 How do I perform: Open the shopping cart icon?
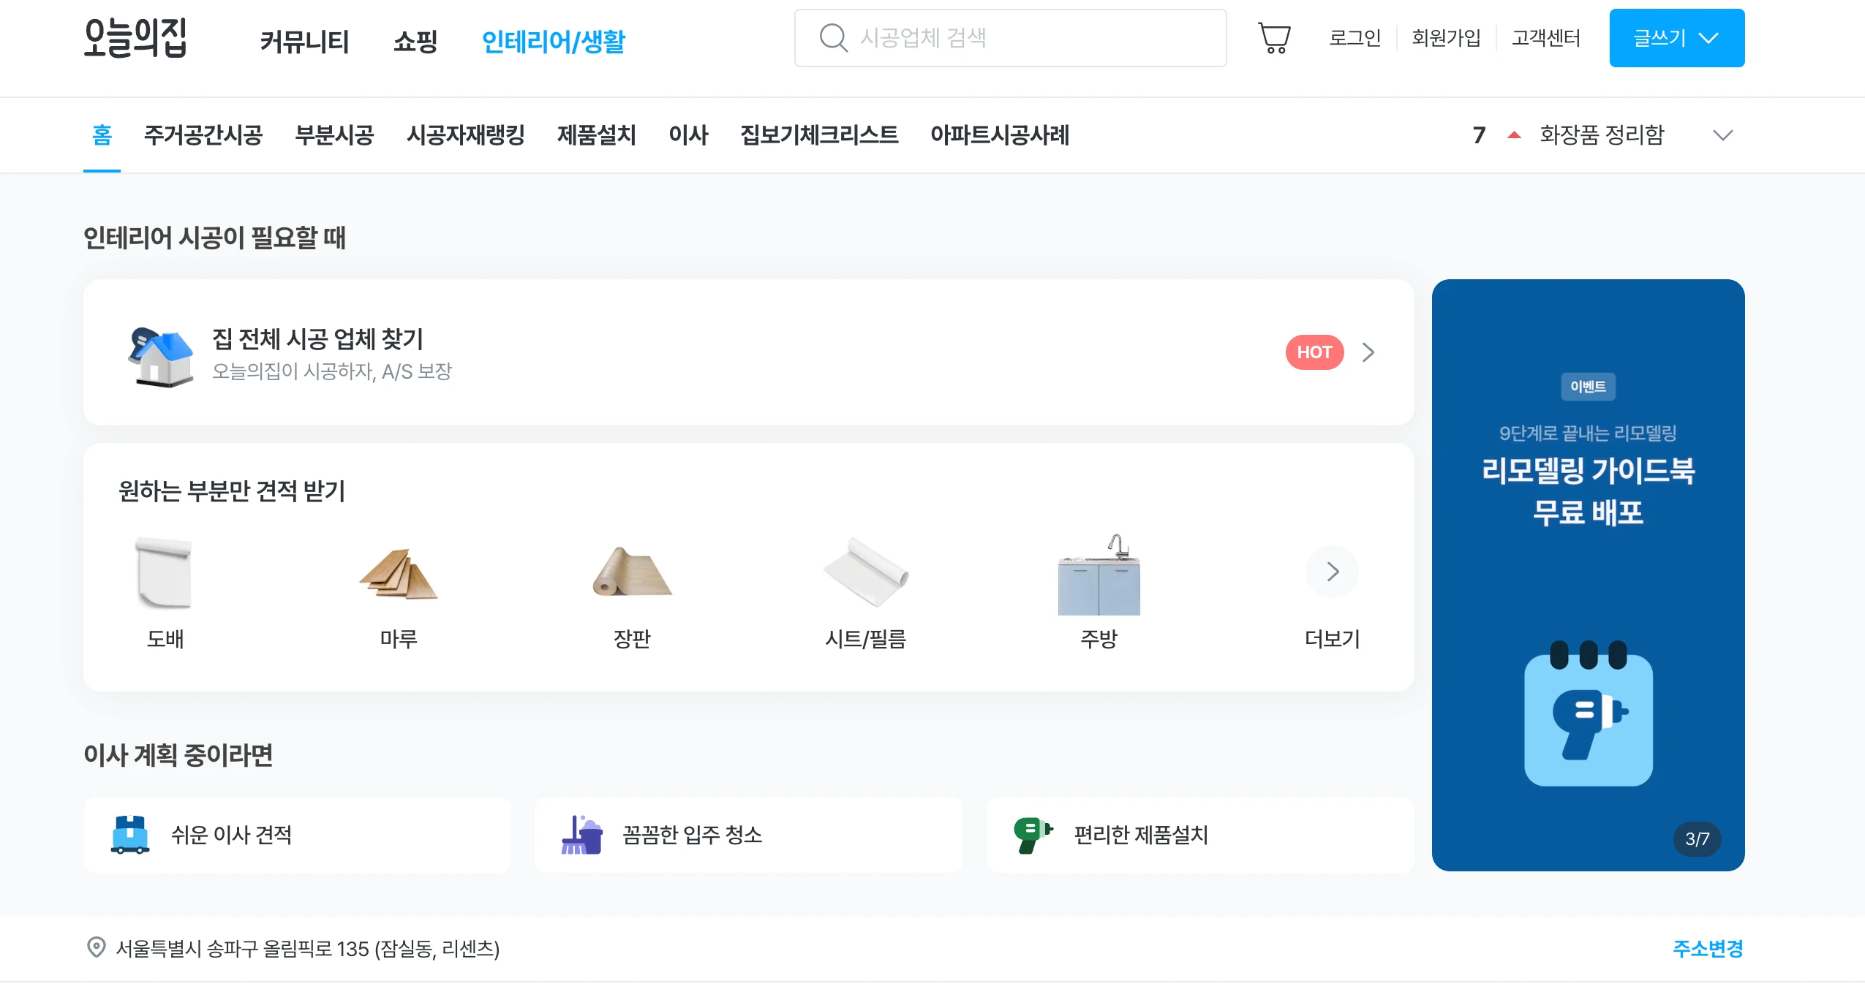tap(1273, 38)
